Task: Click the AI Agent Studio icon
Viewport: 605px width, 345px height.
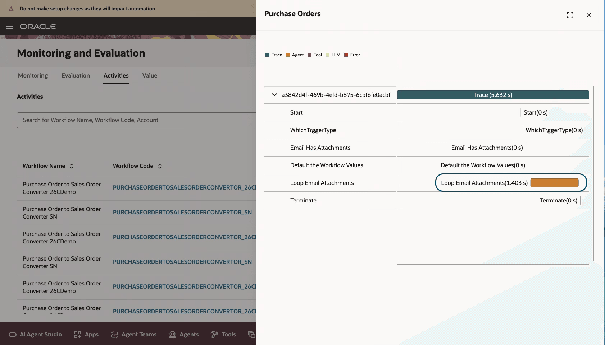Action: tap(13, 335)
